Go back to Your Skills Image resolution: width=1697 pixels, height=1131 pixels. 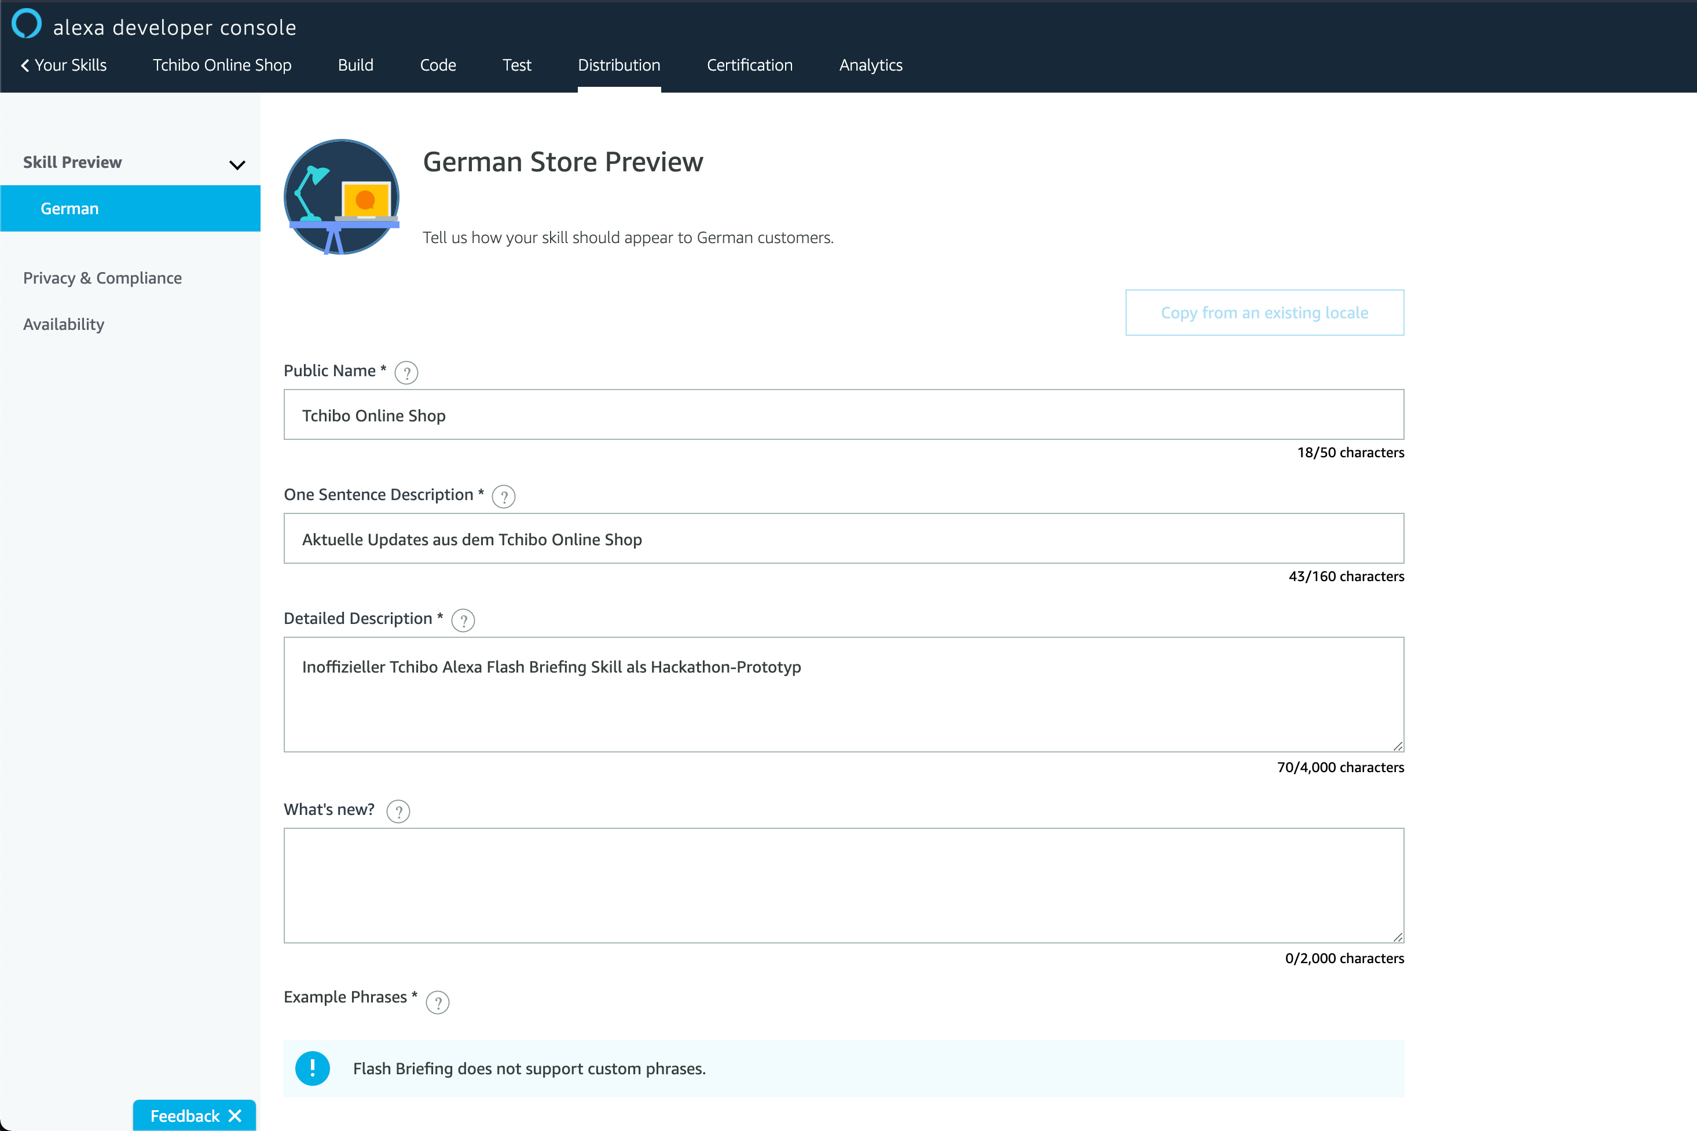click(64, 65)
